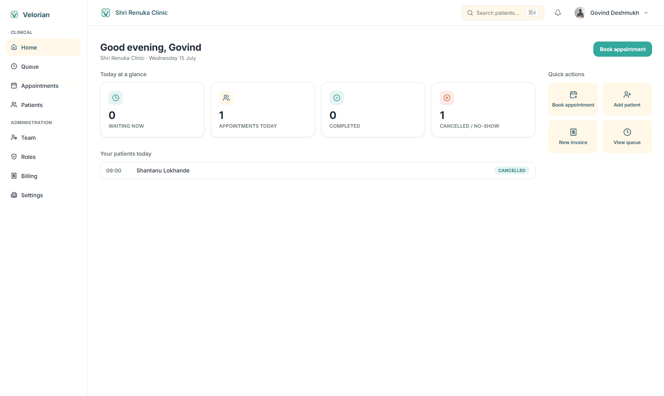Click the Velorian brand name

[x=36, y=15]
